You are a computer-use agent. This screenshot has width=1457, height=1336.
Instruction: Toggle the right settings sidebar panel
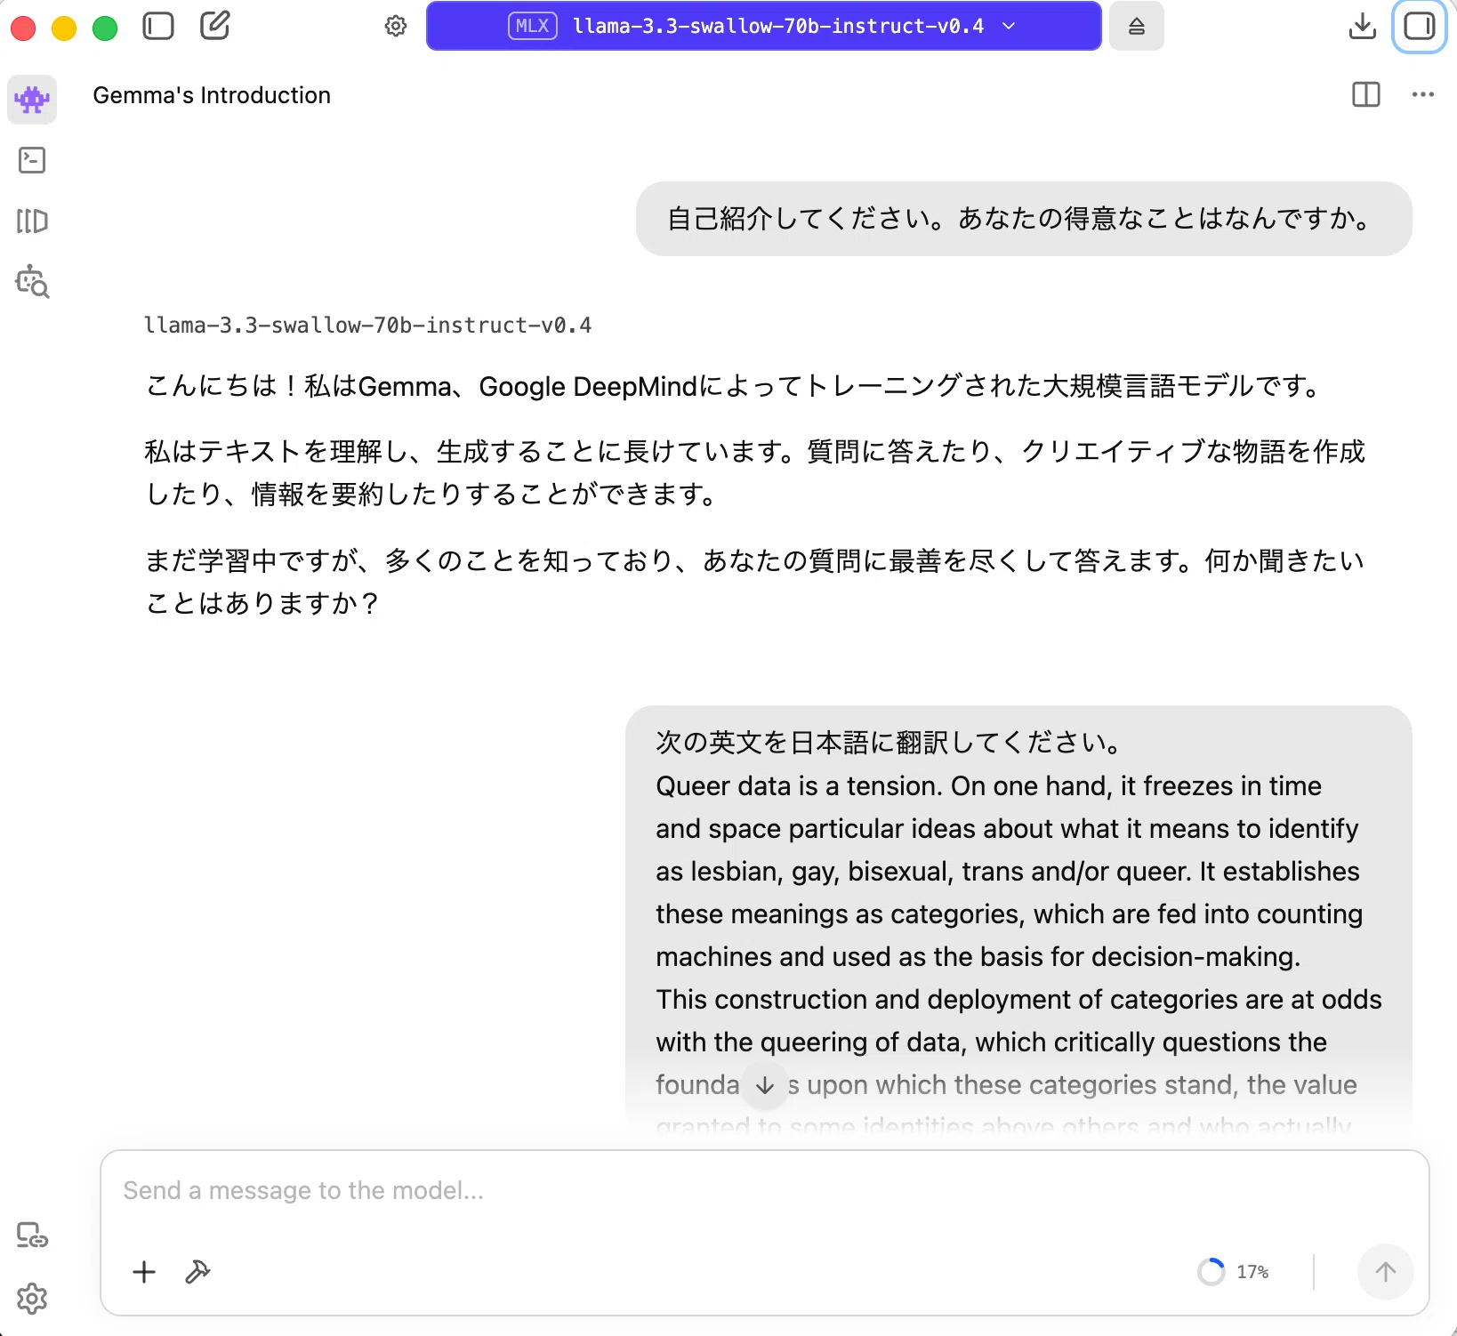point(1420,26)
